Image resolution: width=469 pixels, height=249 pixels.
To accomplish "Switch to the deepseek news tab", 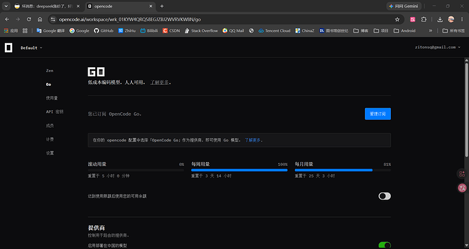I will coord(44,6).
